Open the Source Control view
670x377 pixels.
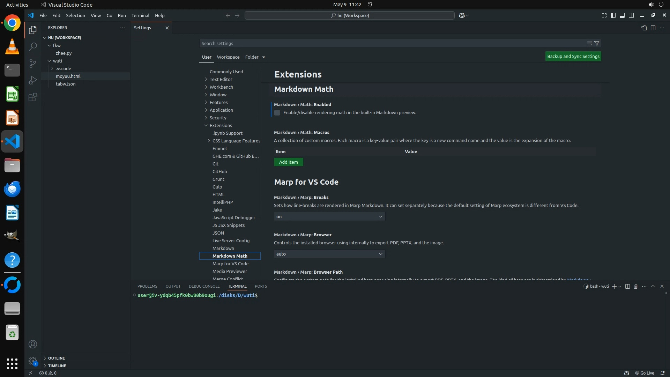point(33,63)
